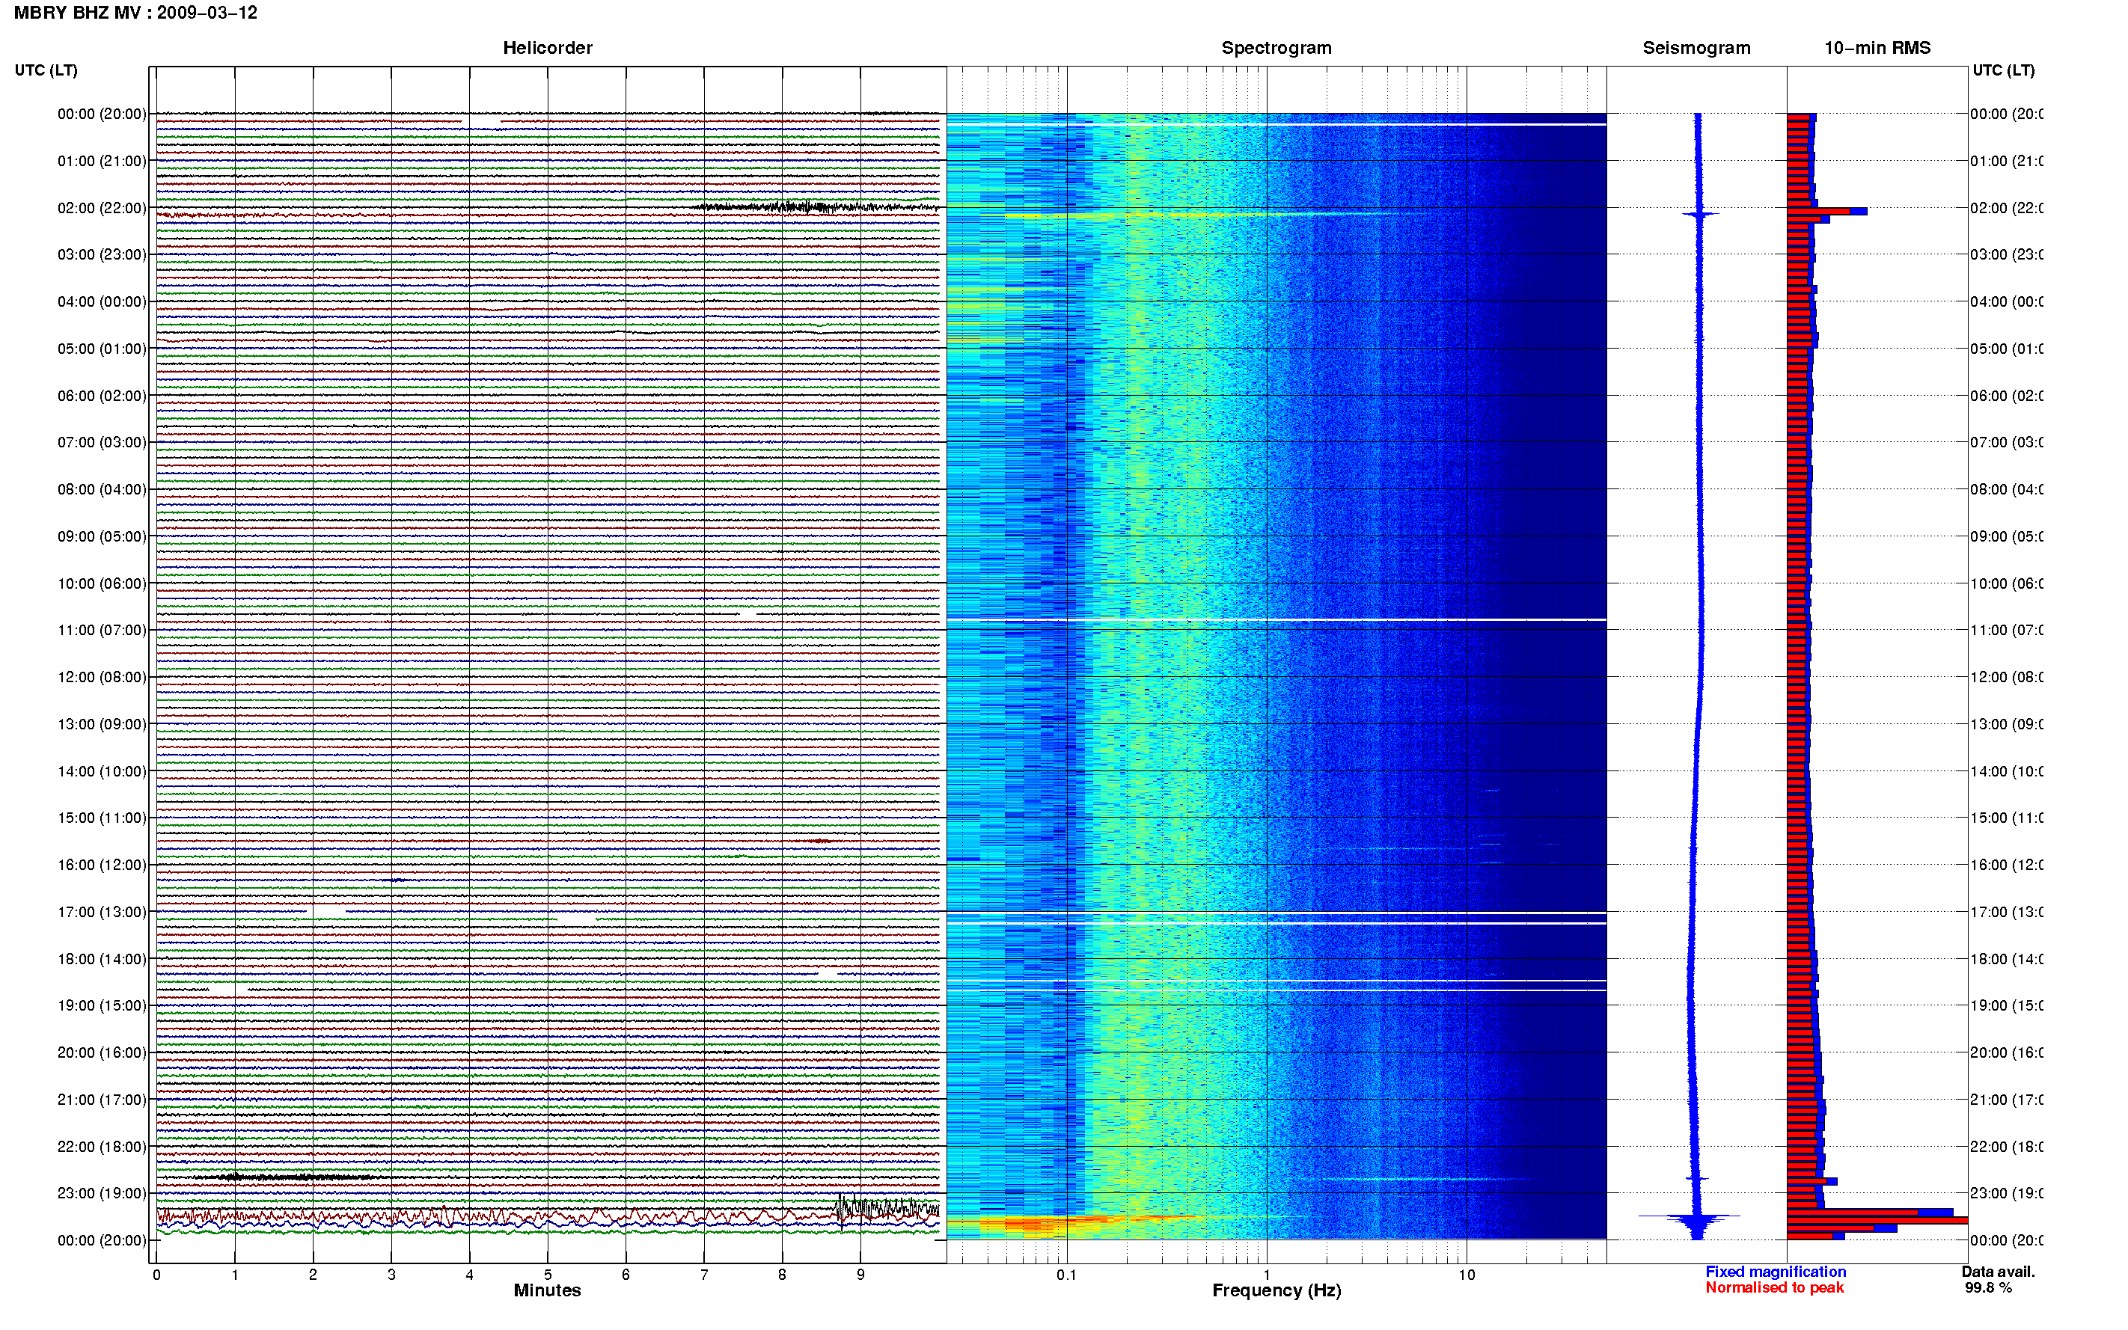Click the 'Normalised to peak' legend text
Viewport: 2128px width, 1330px height.
[1774, 1288]
